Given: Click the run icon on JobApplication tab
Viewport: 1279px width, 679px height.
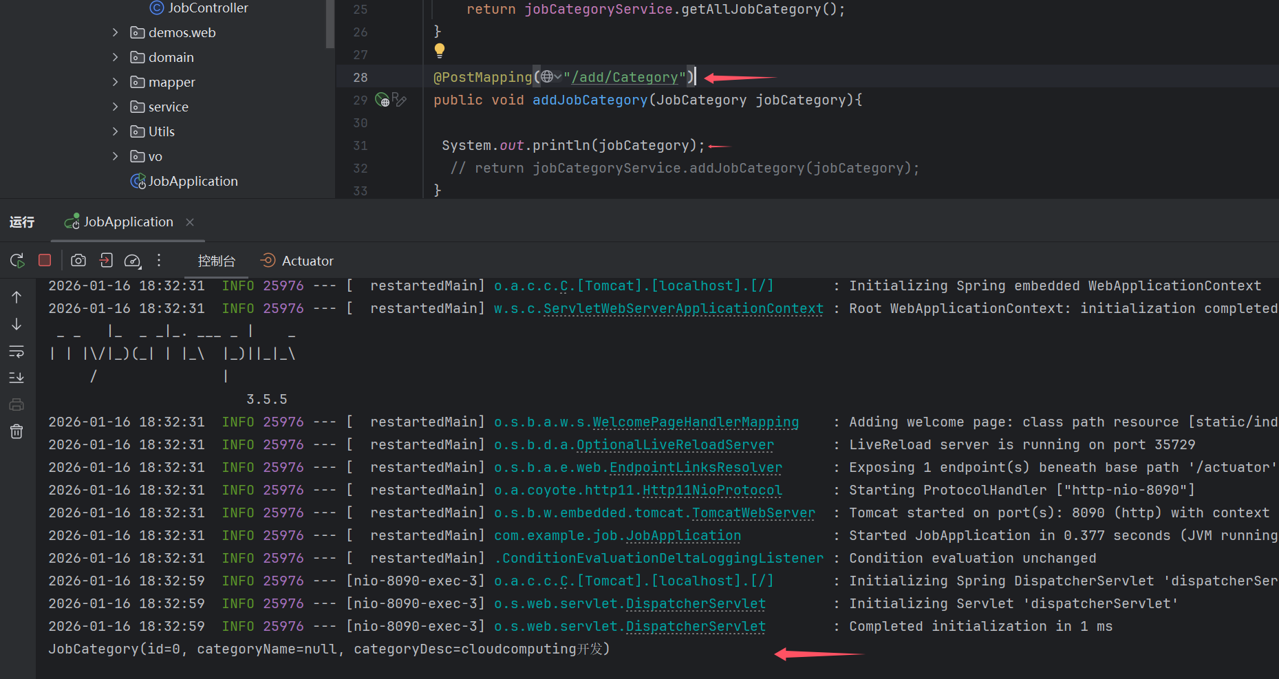Looking at the screenshot, I should pos(72,222).
